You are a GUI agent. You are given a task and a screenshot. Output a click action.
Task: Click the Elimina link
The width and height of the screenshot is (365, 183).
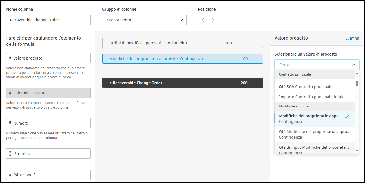point(352,38)
